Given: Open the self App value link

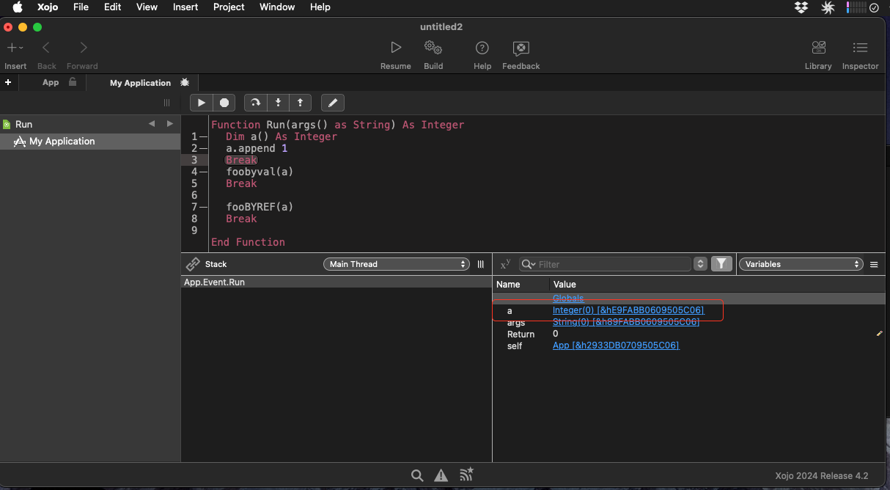Looking at the screenshot, I should pyautogui.click(x=615, y=345).
